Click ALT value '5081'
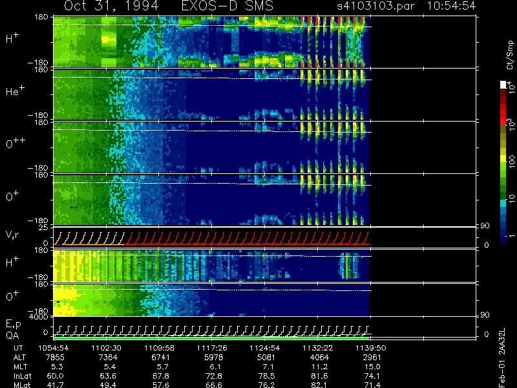The image size is (517, 388). coord(266,358)
